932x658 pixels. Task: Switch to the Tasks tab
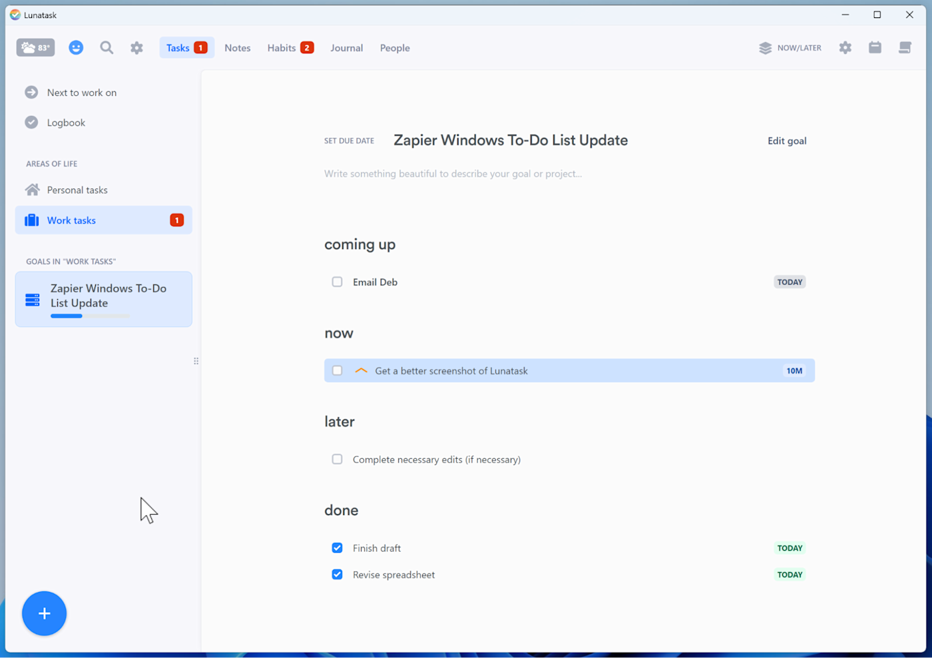186,48
